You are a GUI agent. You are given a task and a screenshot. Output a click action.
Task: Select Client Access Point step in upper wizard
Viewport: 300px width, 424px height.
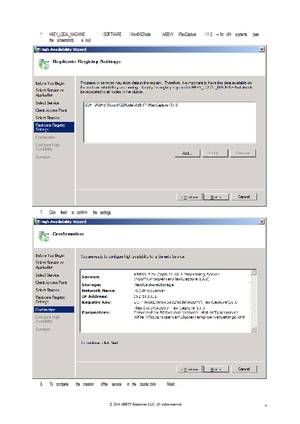pos(51,110)
